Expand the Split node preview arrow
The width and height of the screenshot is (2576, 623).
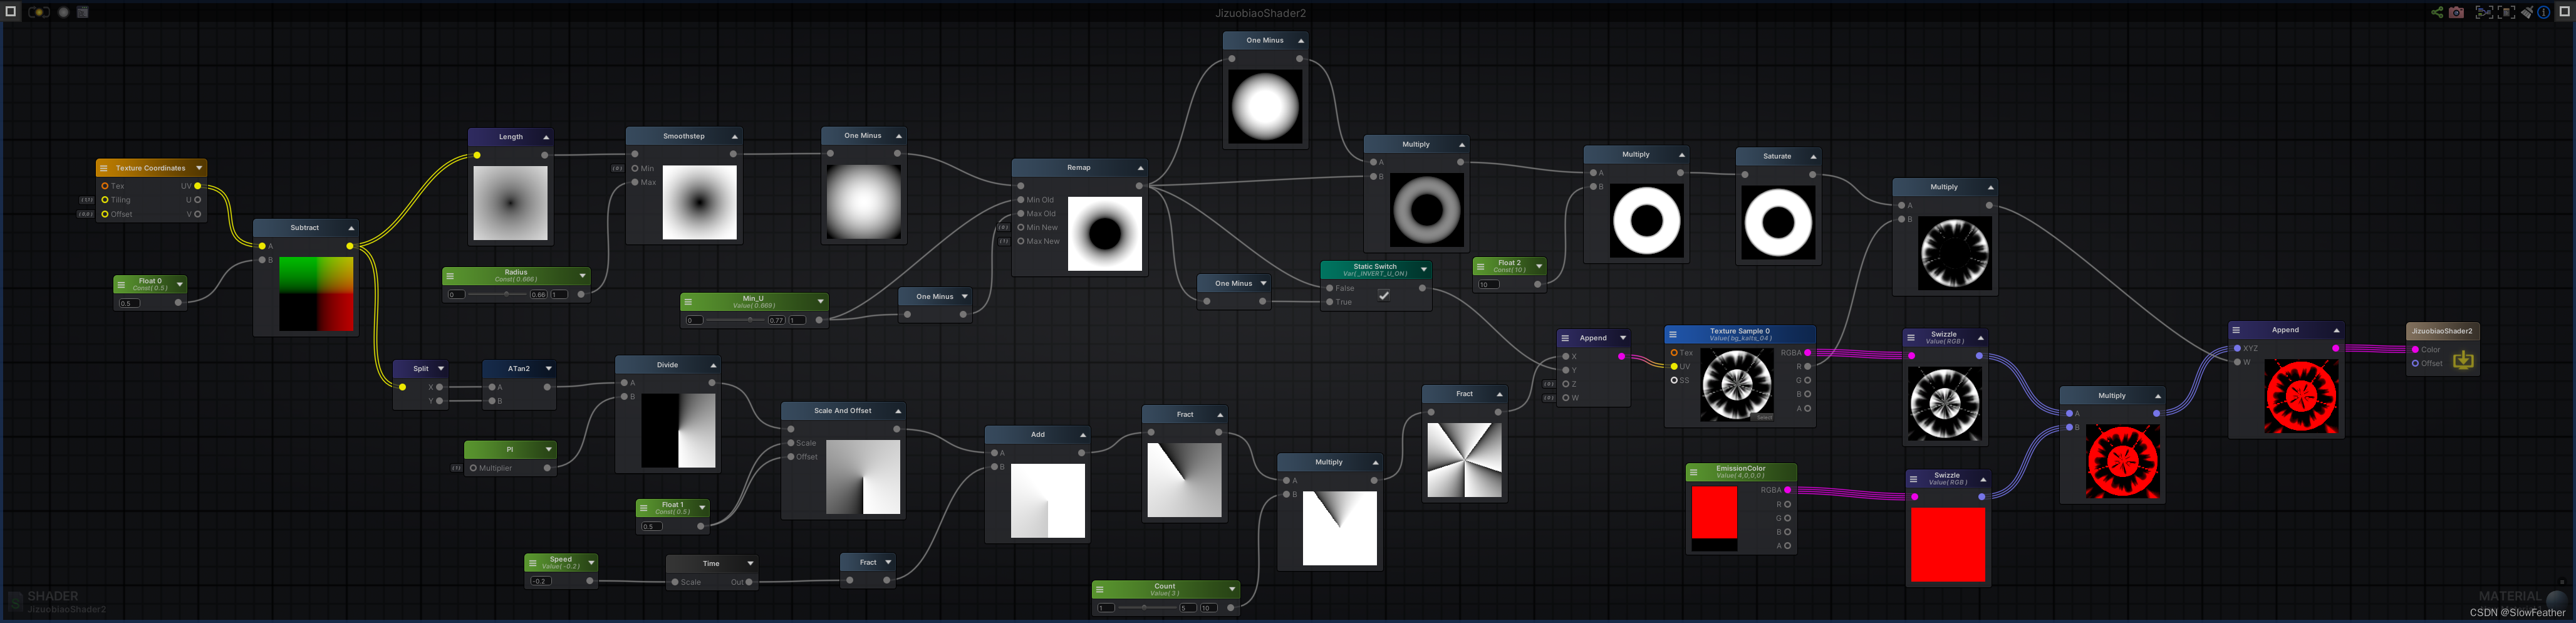click(441, 369)
